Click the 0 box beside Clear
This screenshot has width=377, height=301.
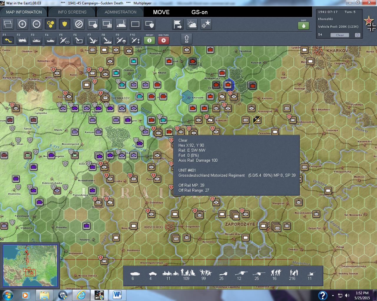pyautogui.click(x=357, y=35)
